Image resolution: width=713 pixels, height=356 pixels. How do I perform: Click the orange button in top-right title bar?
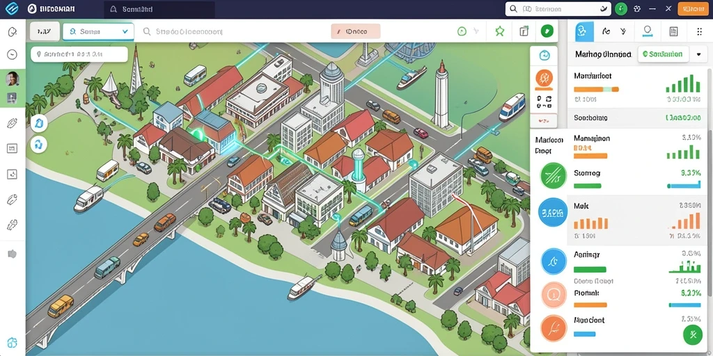coord(693,8)
